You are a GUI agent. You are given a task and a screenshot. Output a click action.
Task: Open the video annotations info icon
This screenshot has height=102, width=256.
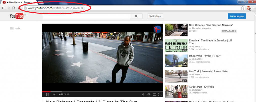[x=143, y=94]
